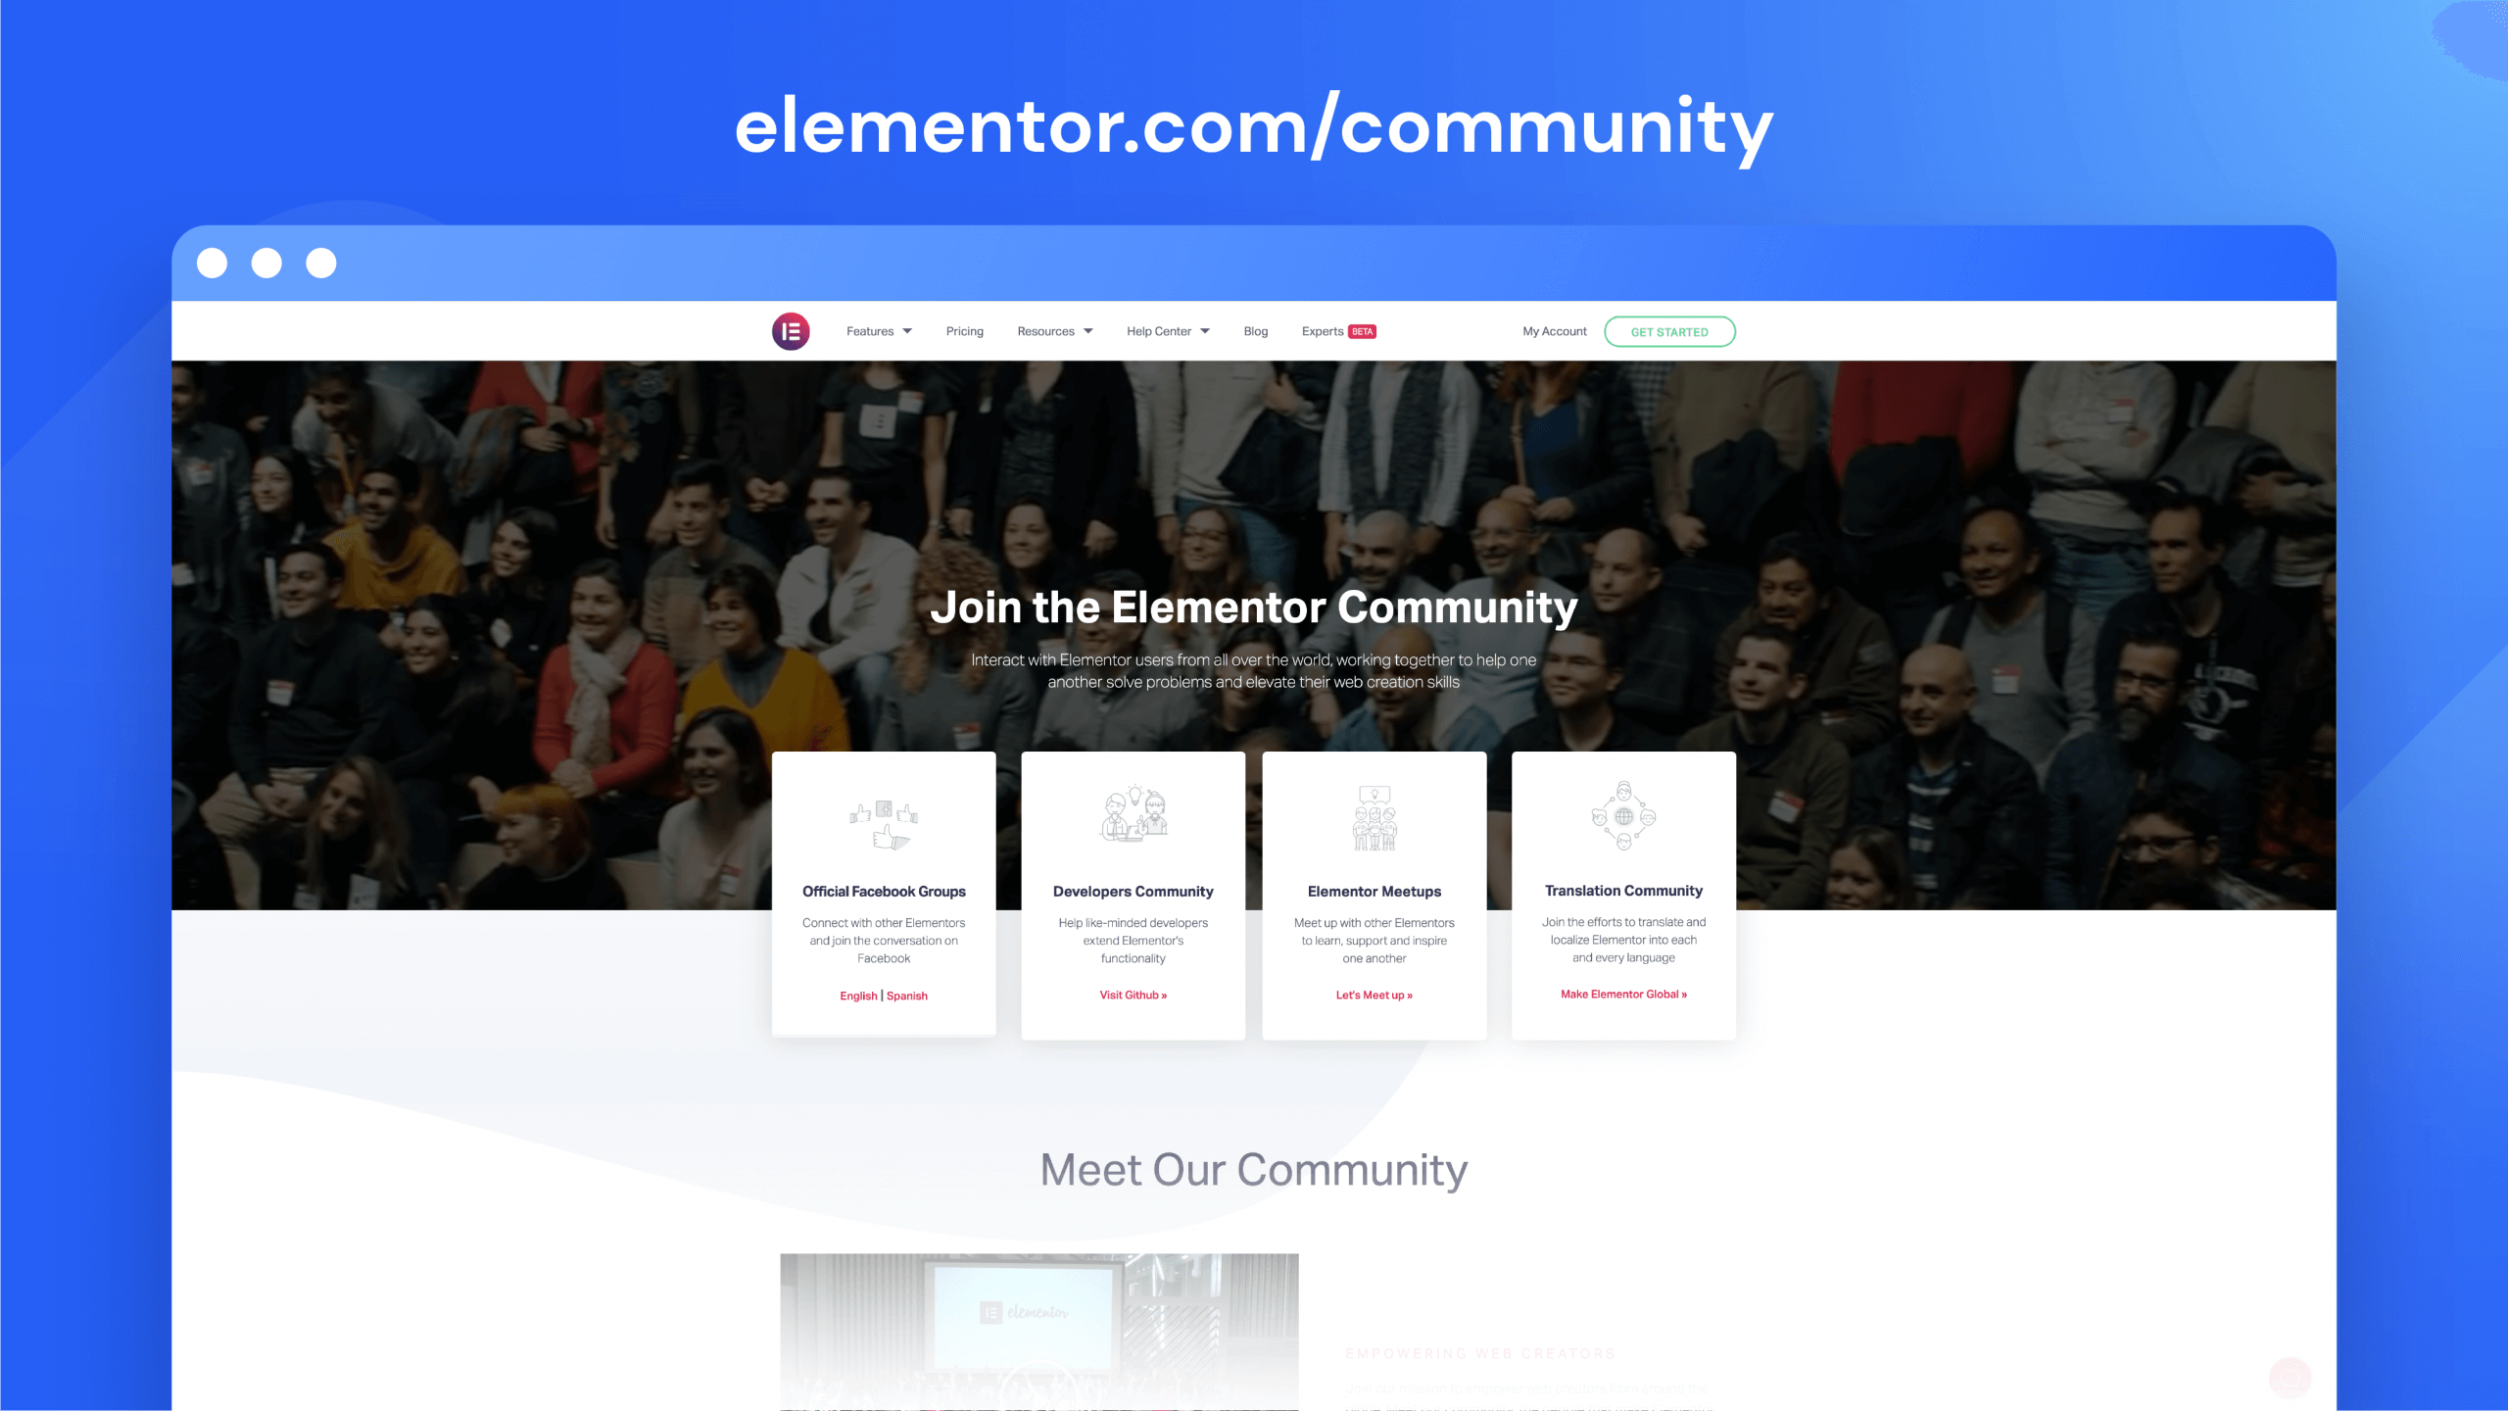Viewport: 2508px width, 1411px height.
Task: Scroll down to Meet Our Community section
Action: [x=1254, y=1168]
